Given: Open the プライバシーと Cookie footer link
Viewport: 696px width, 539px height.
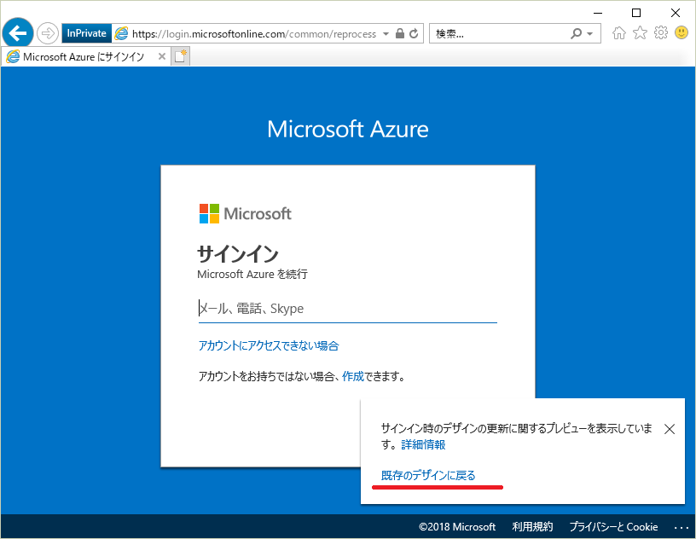Looking at the screenshot, I should click(613, 526).
